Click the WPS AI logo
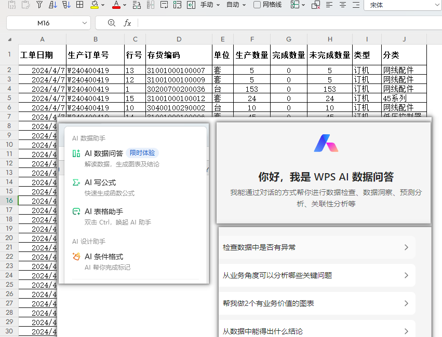442x337 pixels. coord(326,143)
